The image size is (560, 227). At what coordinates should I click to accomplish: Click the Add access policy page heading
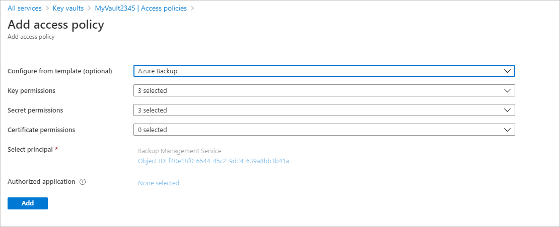(56, 25)
